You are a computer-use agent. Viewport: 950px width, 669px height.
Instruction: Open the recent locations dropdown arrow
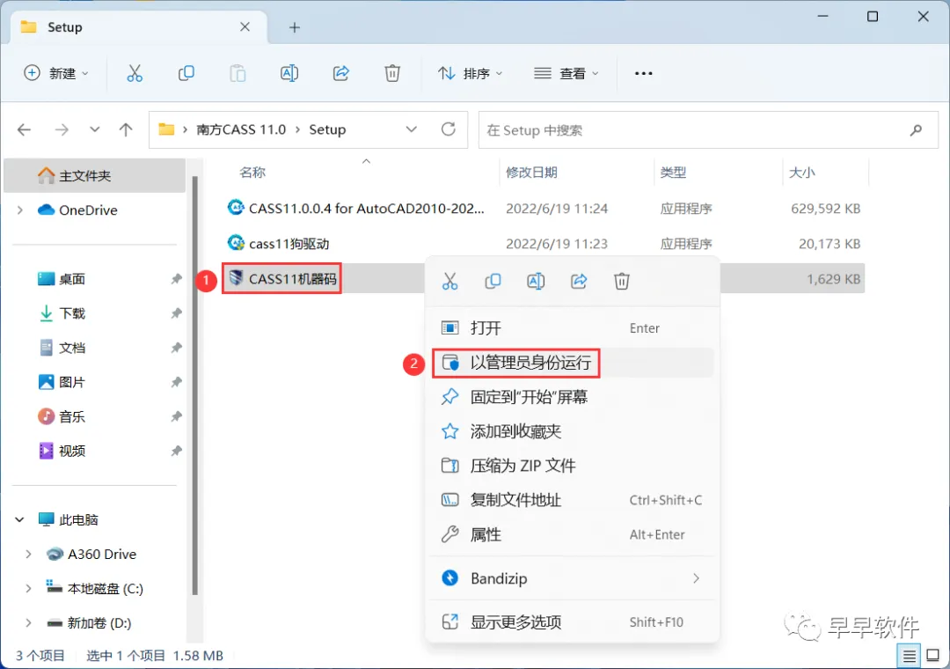(94, 129)
